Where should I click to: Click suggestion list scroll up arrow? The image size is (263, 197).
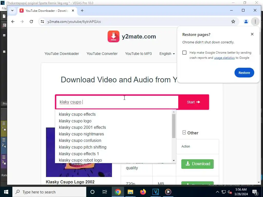[174, 112]
